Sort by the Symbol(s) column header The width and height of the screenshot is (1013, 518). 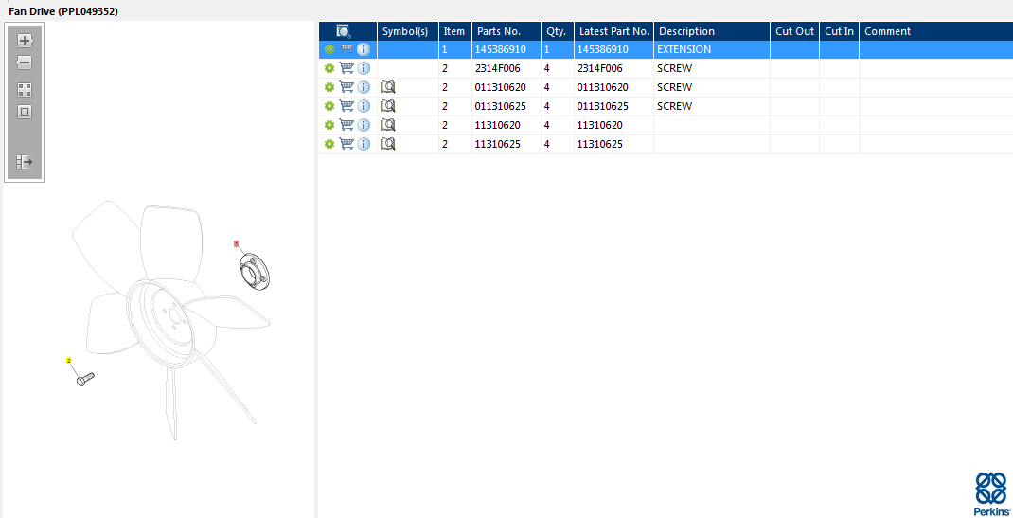click(408, 31)
